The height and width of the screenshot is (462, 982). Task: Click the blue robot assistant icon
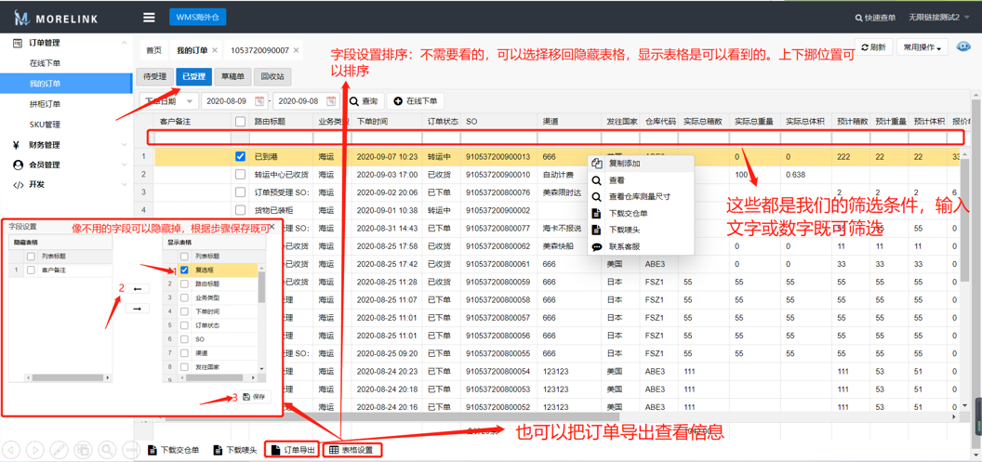(963, 47)
